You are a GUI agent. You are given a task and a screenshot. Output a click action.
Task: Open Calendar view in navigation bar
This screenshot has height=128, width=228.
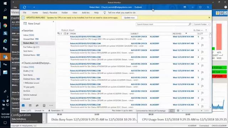coord(30,105)
